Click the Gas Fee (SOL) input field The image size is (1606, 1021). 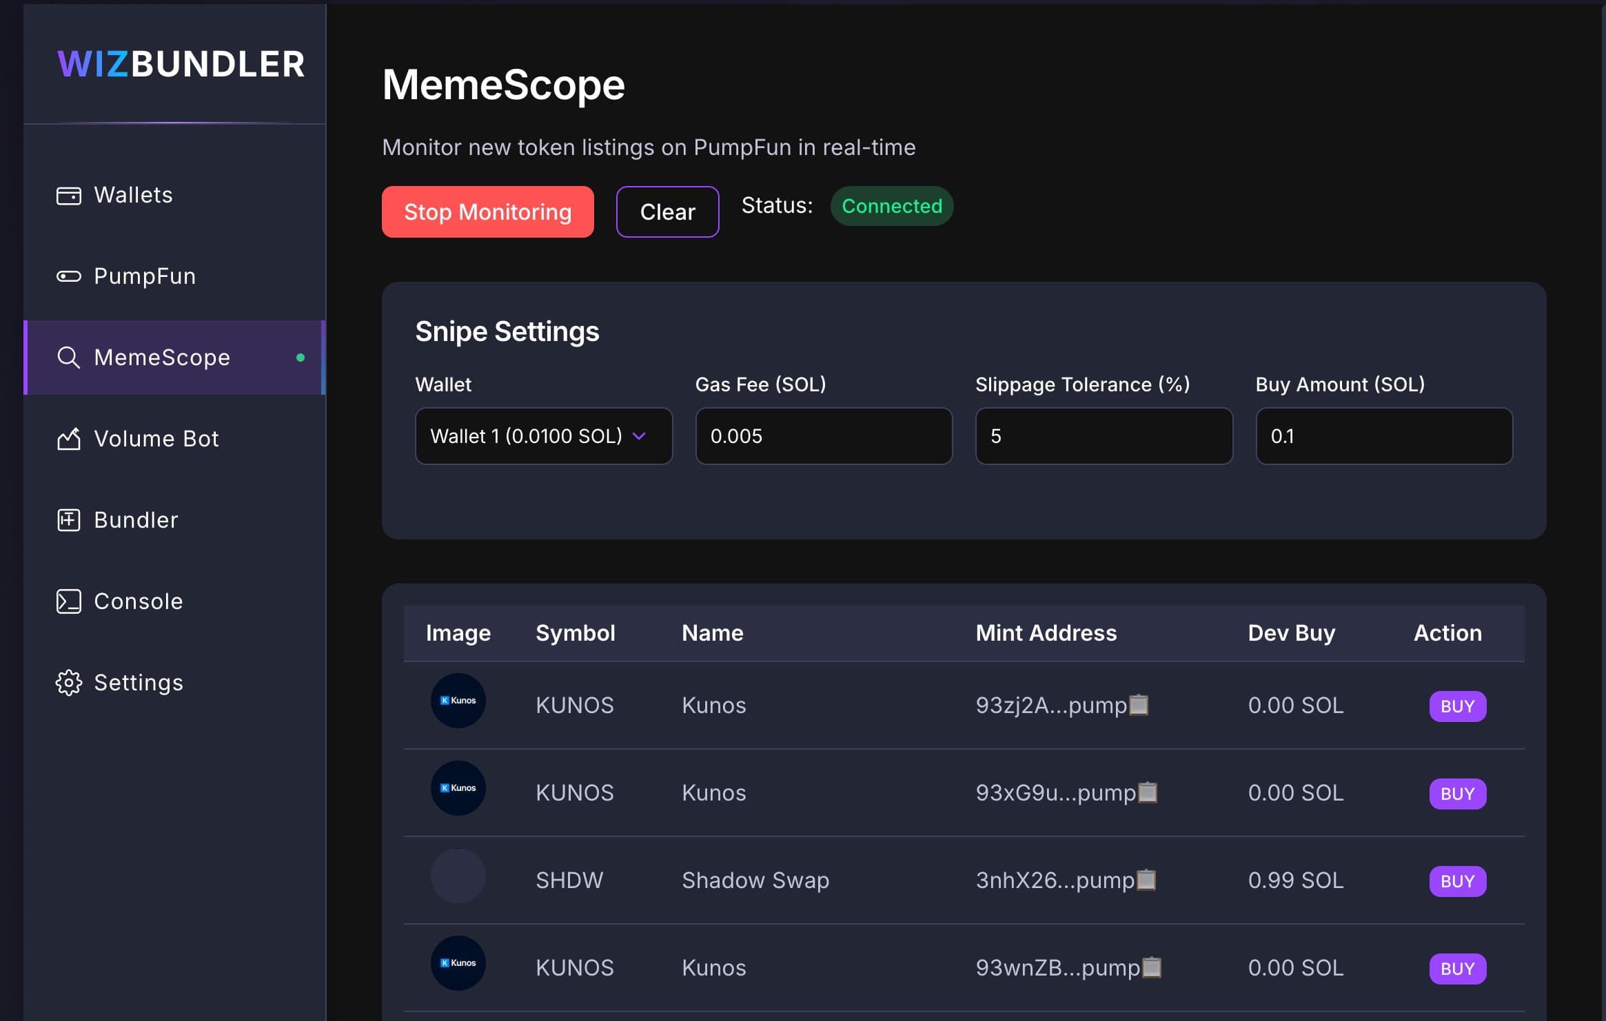824,436
